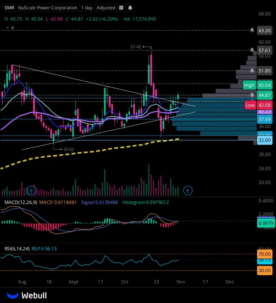Change the 1 day interval selector

coord(87,8)
